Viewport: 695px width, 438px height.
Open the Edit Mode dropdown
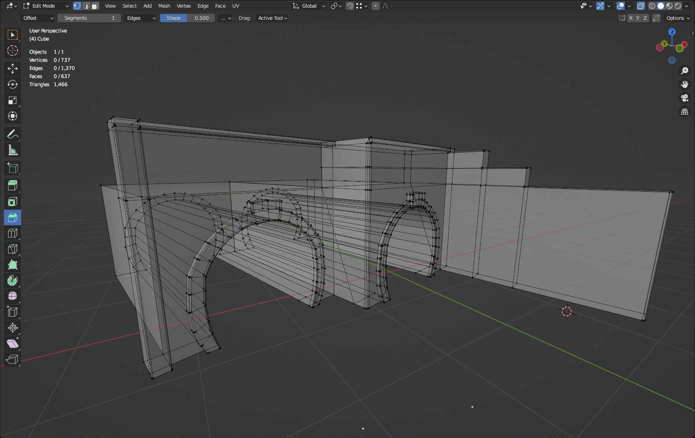tap(46, 6)
